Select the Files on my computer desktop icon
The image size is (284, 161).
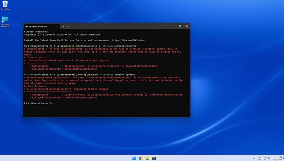click(5, 22)
